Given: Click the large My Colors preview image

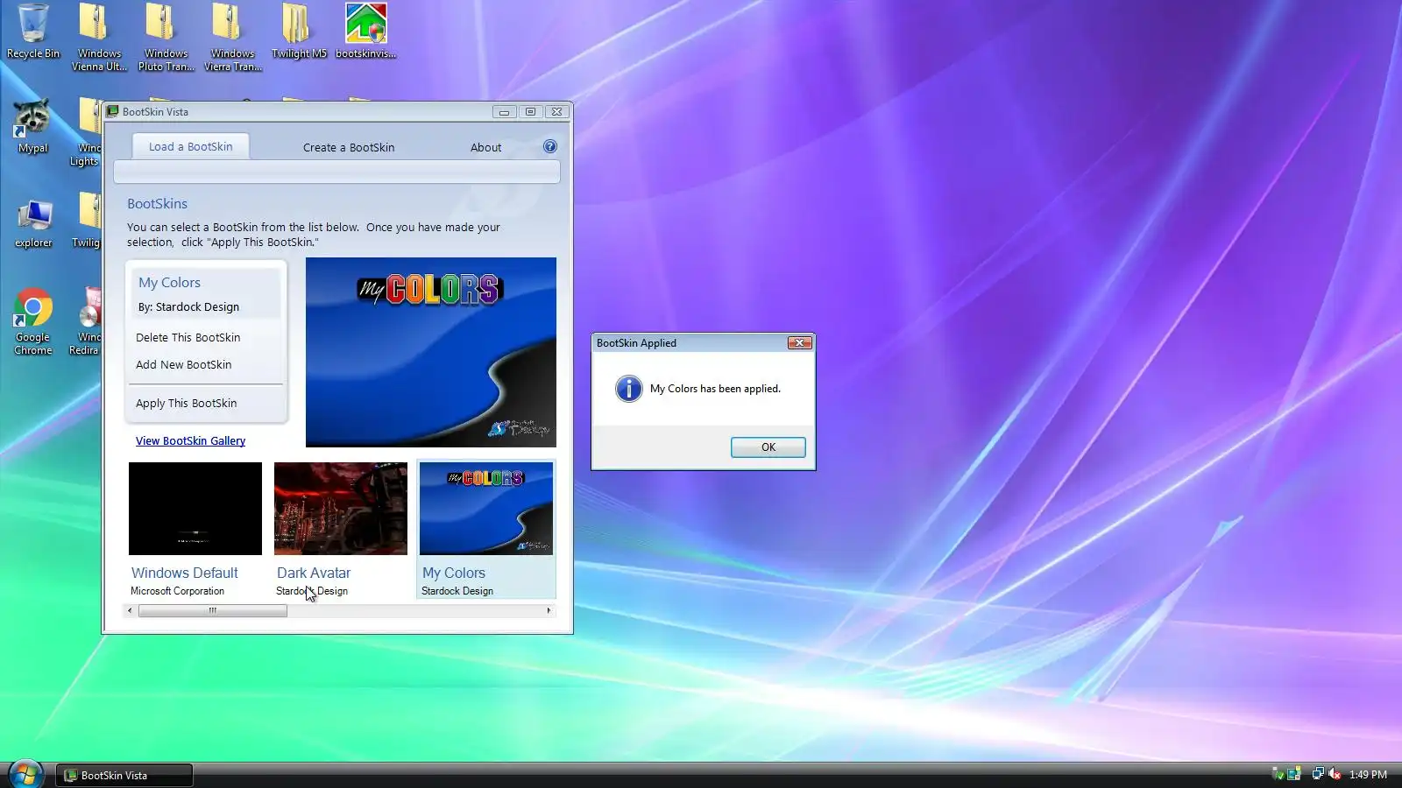Looking at the screenshot, I should coord(430,352).
